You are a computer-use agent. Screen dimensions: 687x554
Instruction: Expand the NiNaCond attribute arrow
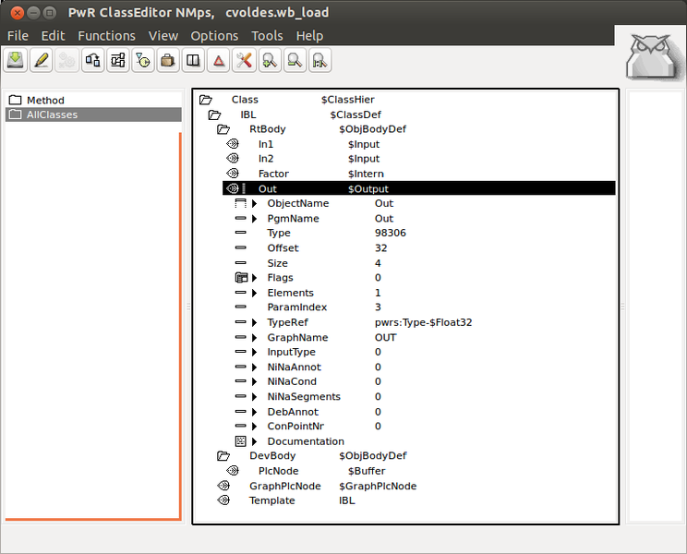tap(255, 382)
